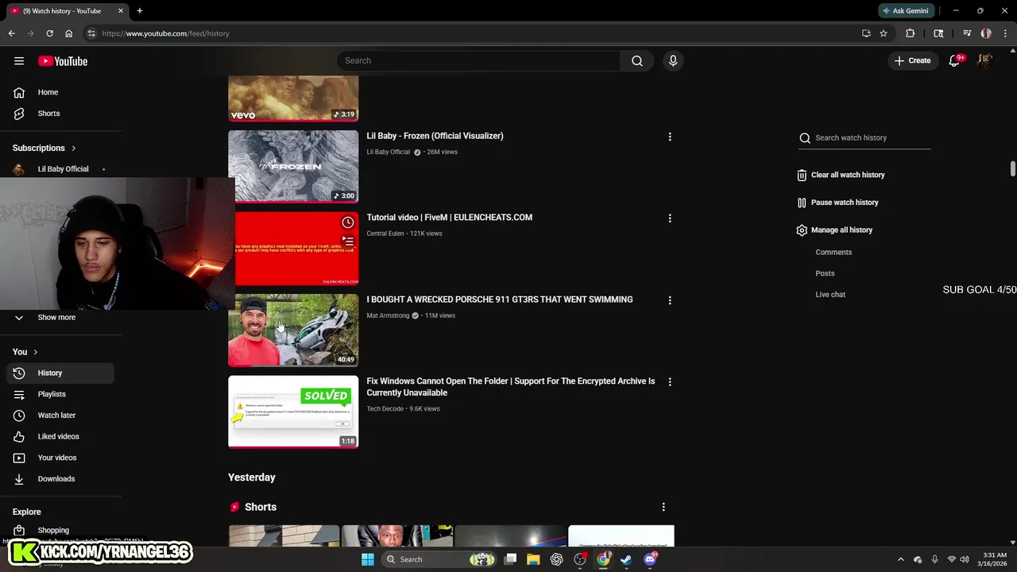The image size is (1017, 572).
Task: Click watch later clock on EULENCHEATS thumbnail
Action: (x=348, y=222)
